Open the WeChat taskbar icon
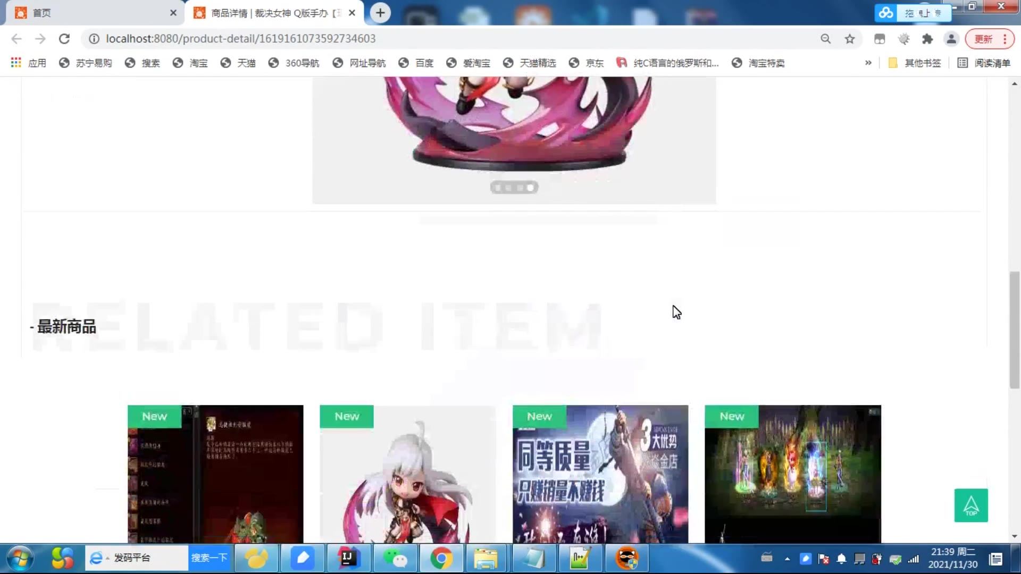 (x=395, y=559)
